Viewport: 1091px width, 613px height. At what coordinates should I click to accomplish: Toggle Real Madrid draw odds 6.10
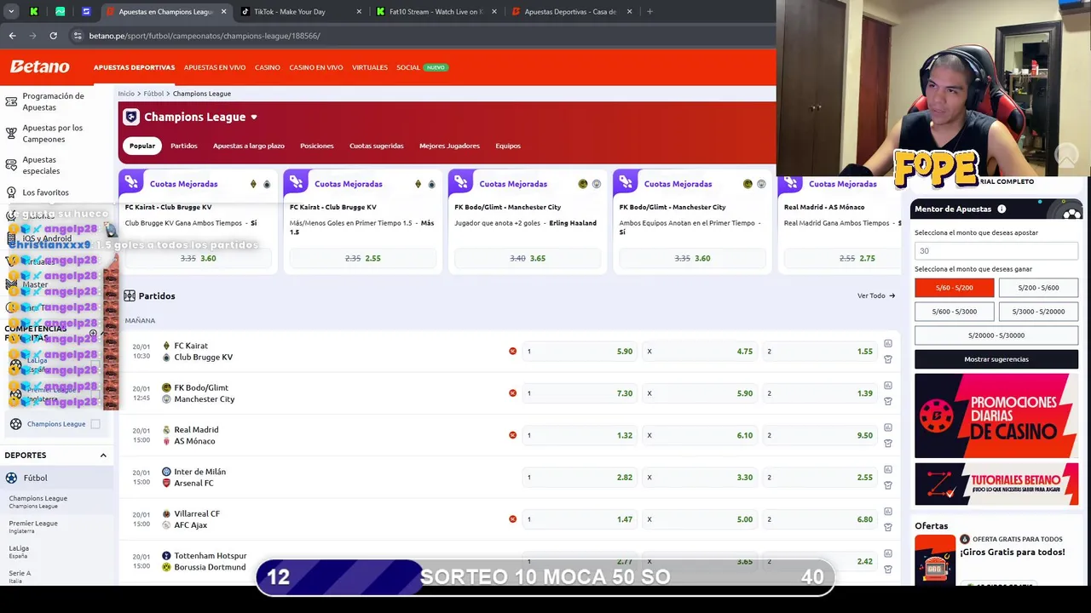pos(700,435)
